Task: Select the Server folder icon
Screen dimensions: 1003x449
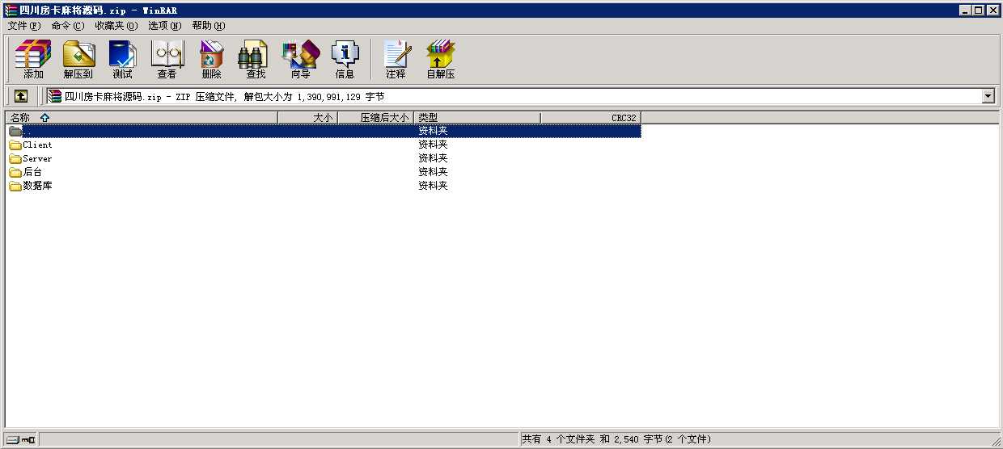Action: point(15,158)
